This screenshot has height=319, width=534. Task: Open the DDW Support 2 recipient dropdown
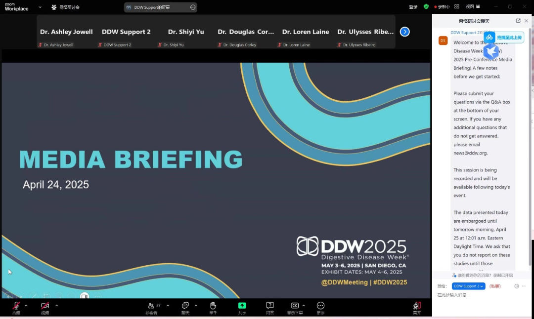(468, 286)
